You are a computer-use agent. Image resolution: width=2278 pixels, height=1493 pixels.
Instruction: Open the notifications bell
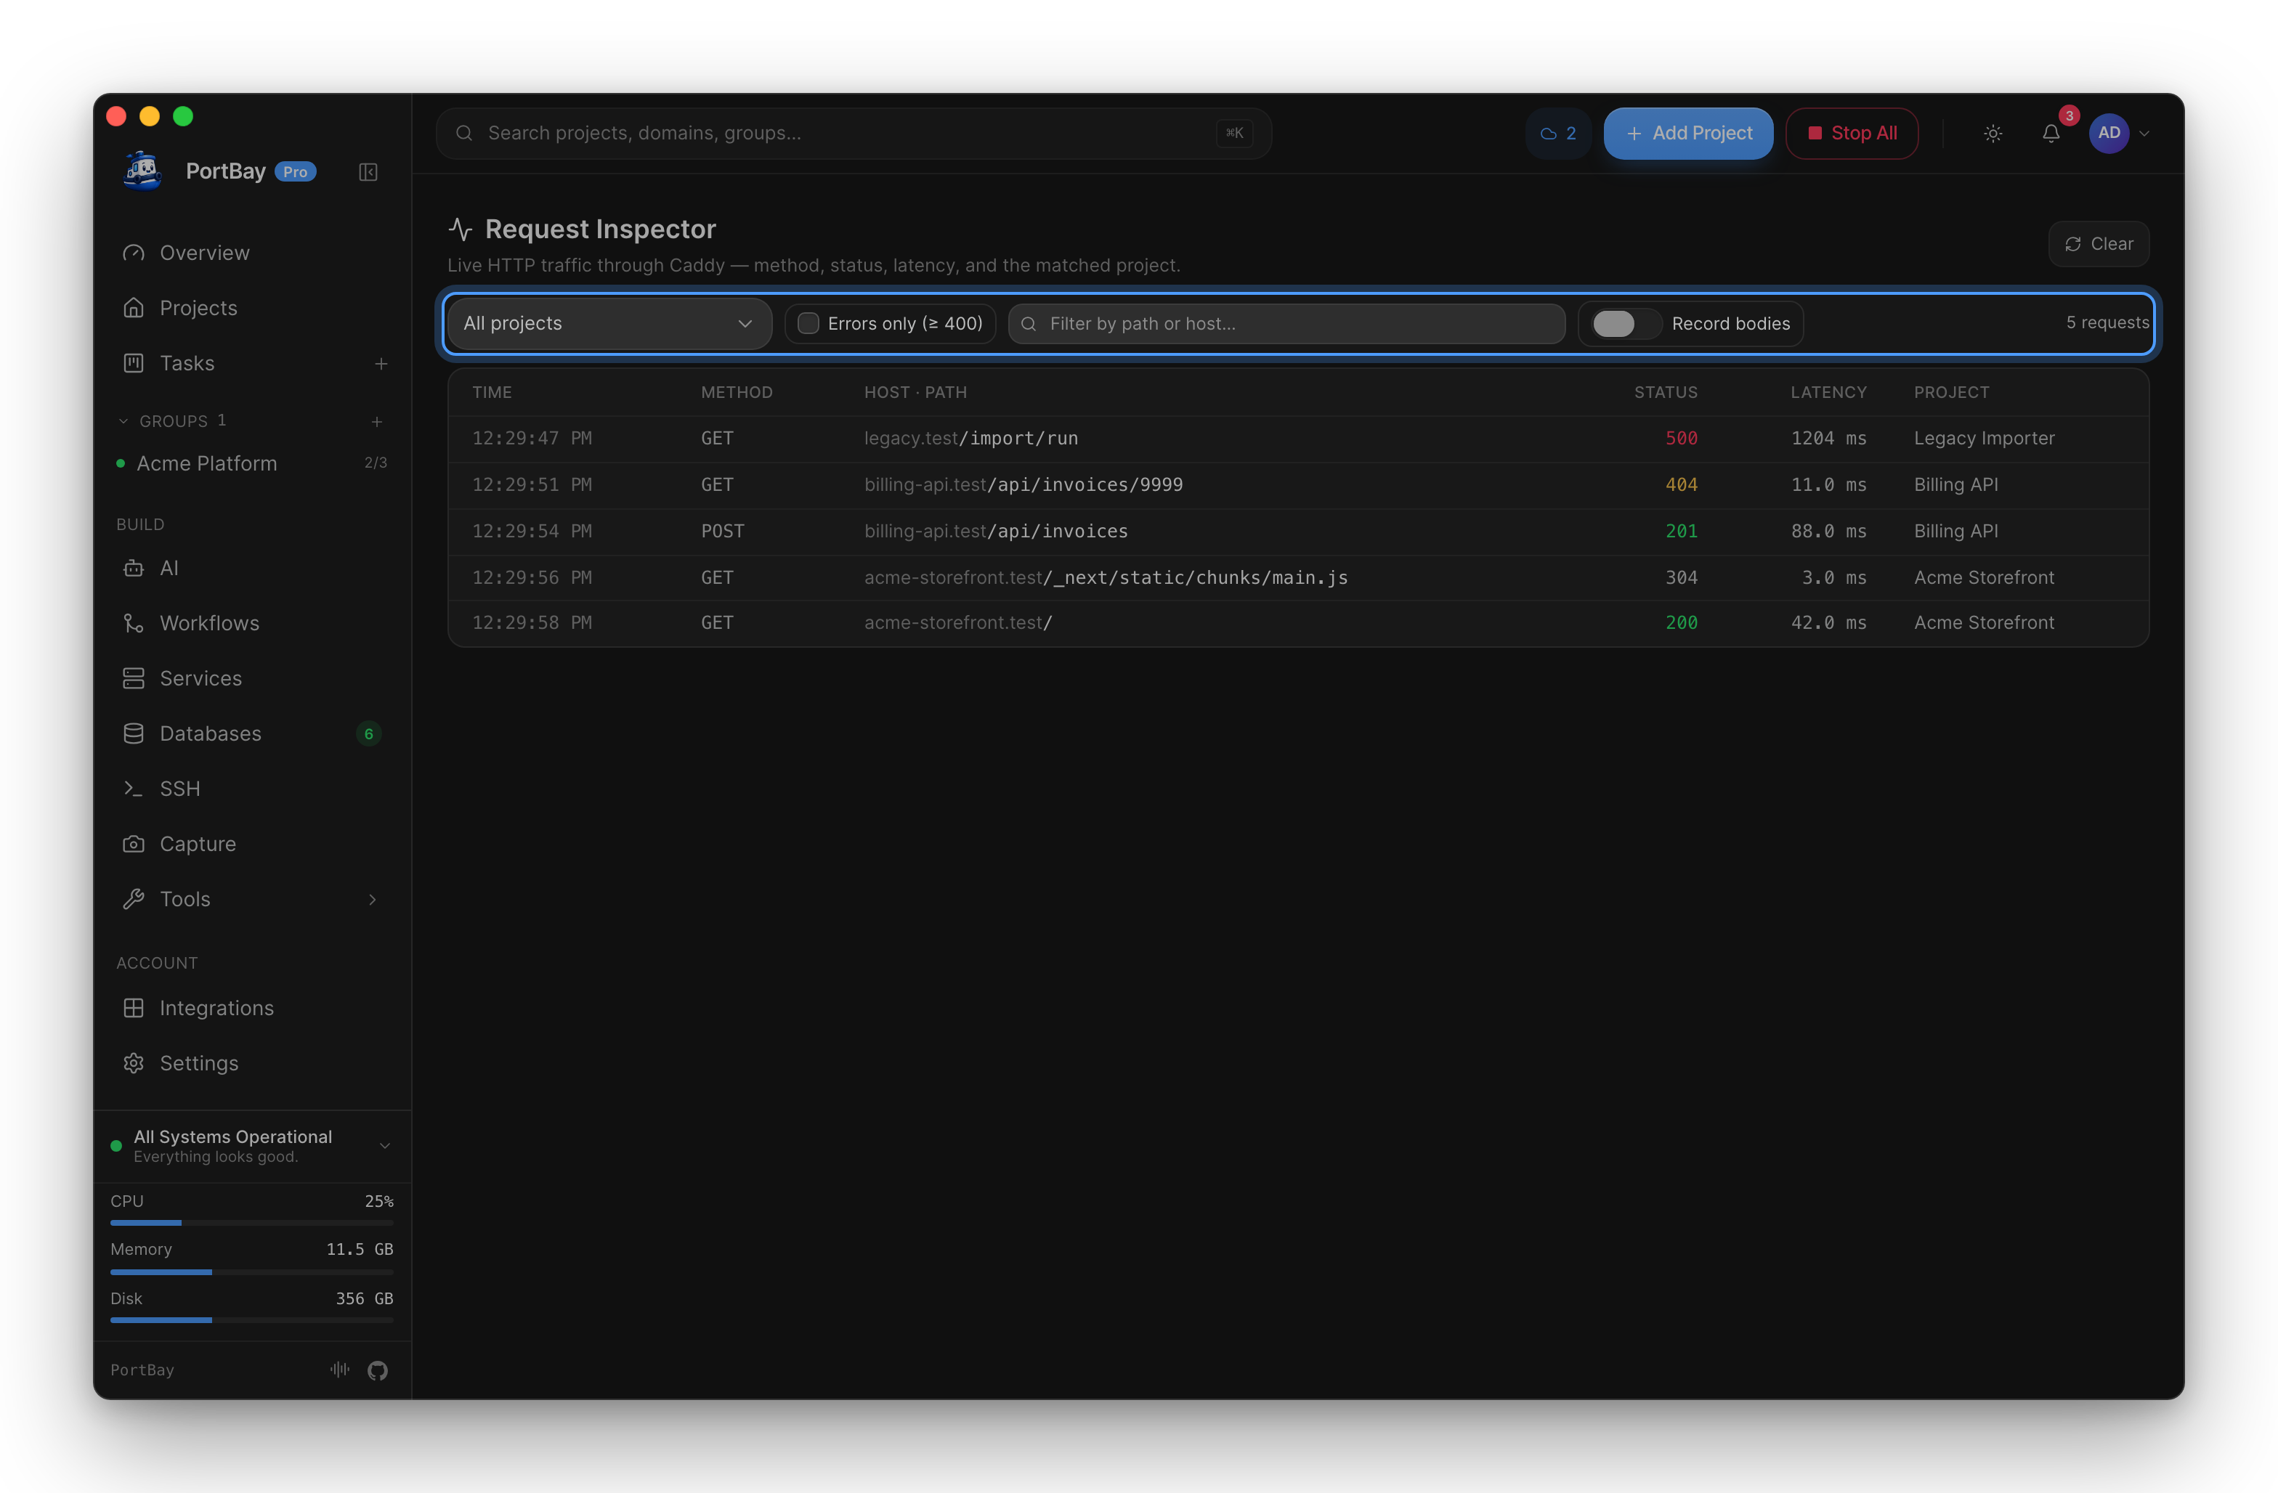click(x=2050, y=133)
